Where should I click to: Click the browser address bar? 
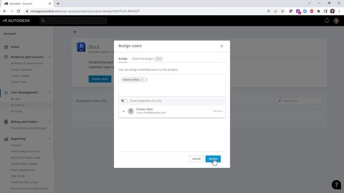pyautogui.click(x=145, y=11)
